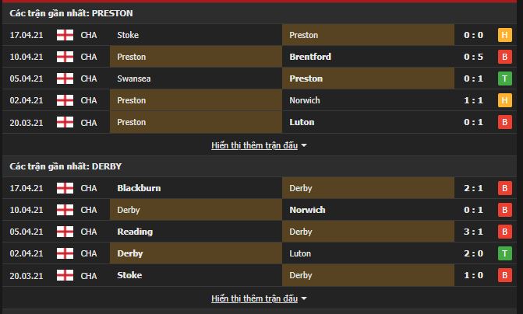This screenshot has width=523, height=314.
Task: Click the green T badge for Derby–Luton 2:0
Action: [x=504, y=253]
